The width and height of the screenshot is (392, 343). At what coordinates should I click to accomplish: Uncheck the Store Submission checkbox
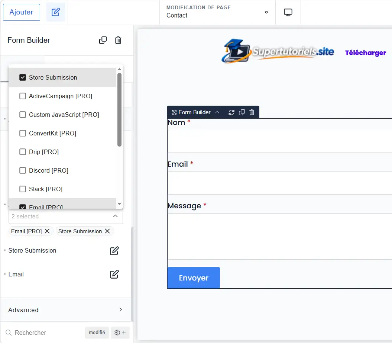point(23,77)
